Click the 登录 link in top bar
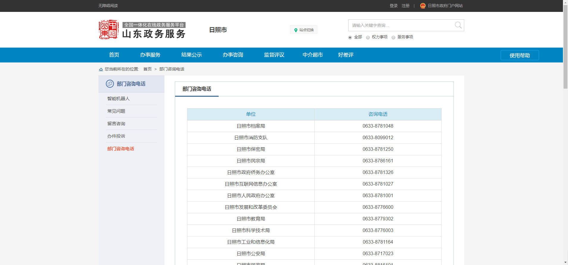Screen dimensions: 568x265 pos(393,6)
